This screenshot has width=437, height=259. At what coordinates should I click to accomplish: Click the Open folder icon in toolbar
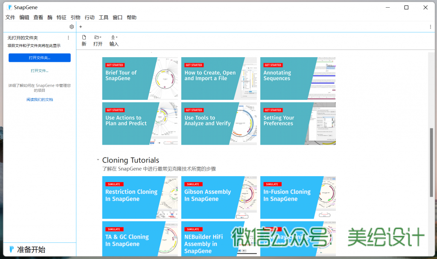[x=97, y=38]
